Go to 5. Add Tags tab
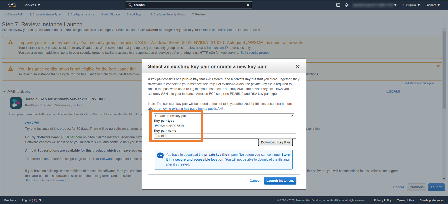448x204 pixels. tap(134, 14)
